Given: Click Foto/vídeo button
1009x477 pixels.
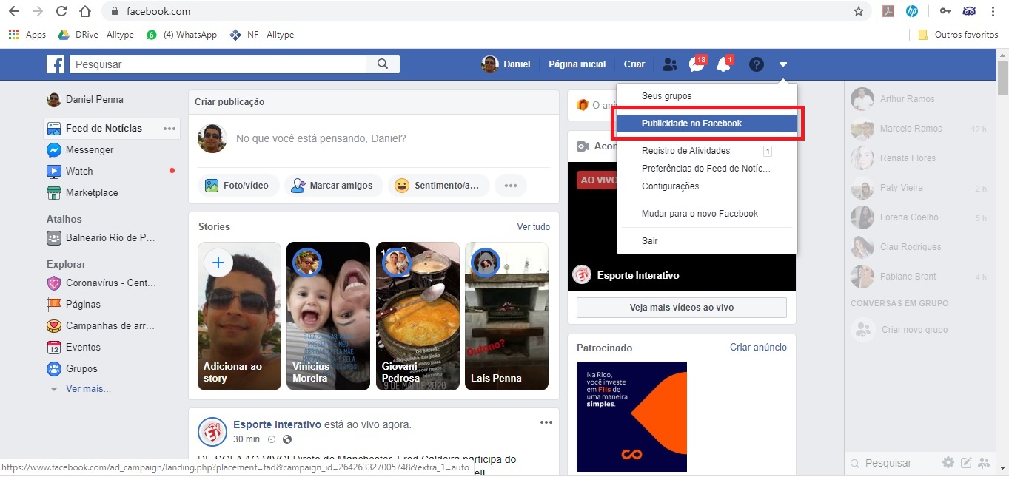Looking at the screenshot, I should point(237,186).
